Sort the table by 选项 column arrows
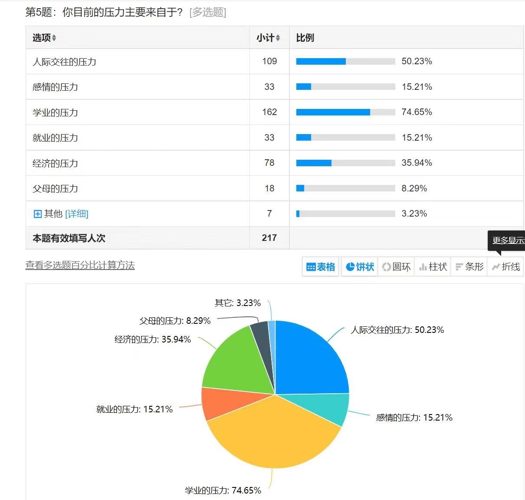The height and width of the screenshot is (500, 525). coord(54,38)
